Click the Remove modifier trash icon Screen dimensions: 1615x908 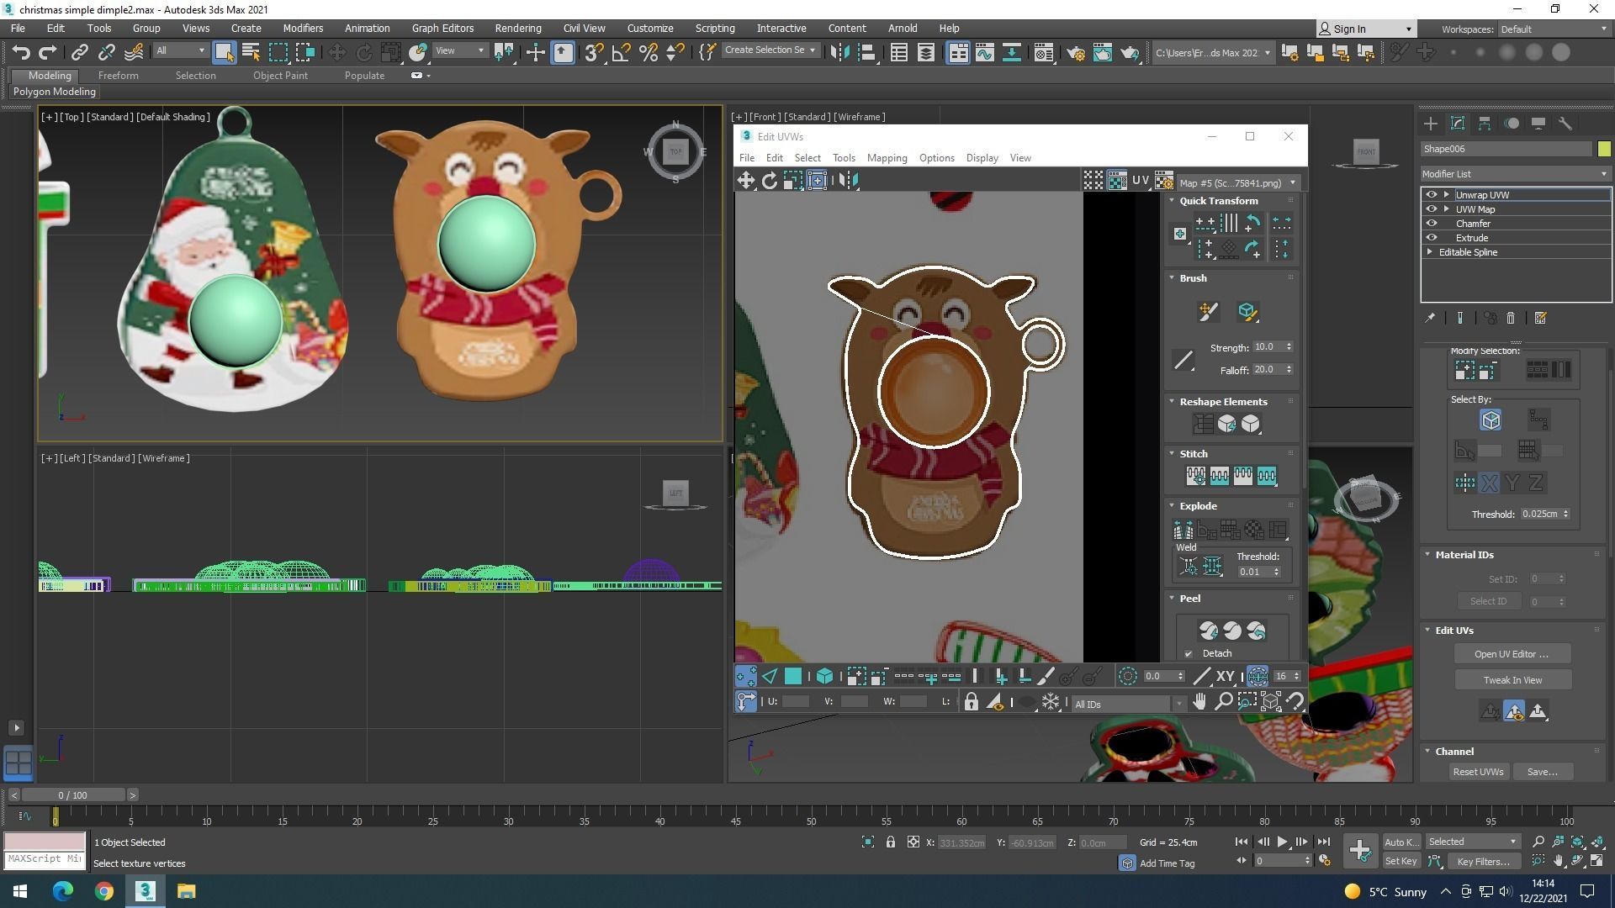[1511, 318]
